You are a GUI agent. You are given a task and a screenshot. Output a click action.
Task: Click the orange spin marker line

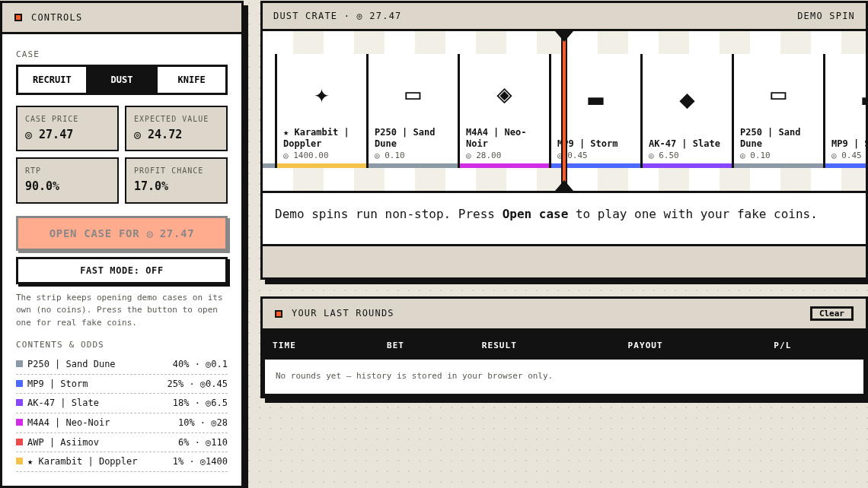point(564,110)
